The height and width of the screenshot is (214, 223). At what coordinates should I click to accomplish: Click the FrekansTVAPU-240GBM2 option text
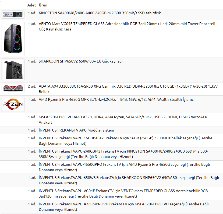click(123, 154)
